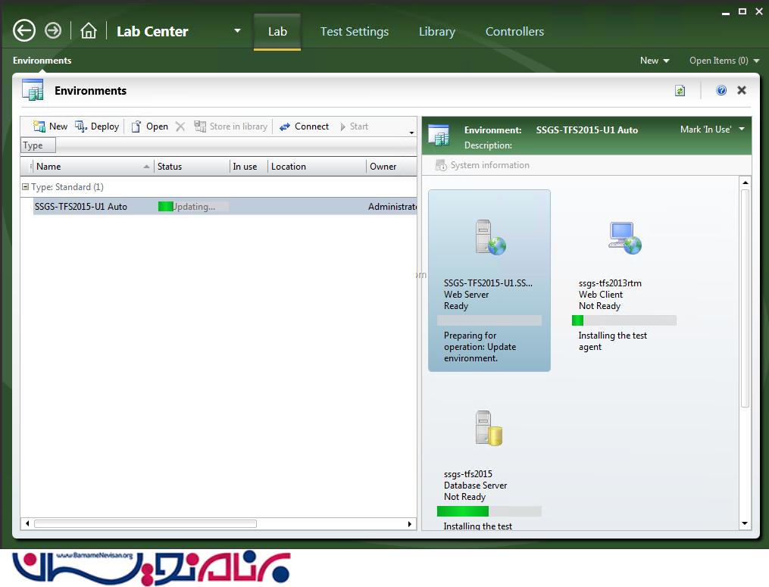Click the vertical scrollbar down arrow
769x587 pixels.
tap(745, 523)
